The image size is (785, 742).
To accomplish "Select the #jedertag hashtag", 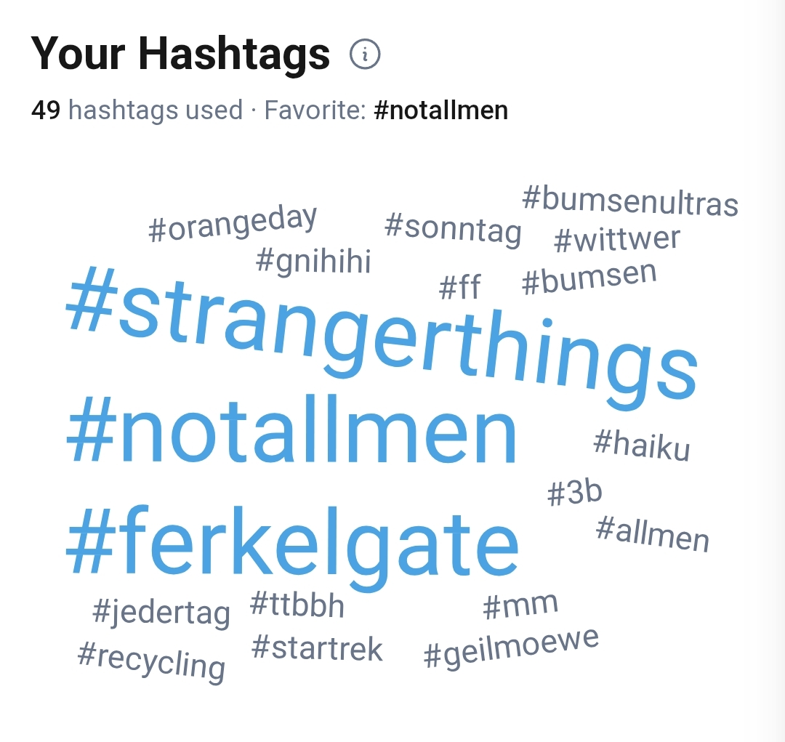I will pos(161,612).
